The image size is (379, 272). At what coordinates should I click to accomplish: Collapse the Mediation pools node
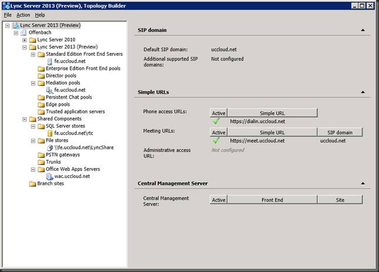[33, 83]
